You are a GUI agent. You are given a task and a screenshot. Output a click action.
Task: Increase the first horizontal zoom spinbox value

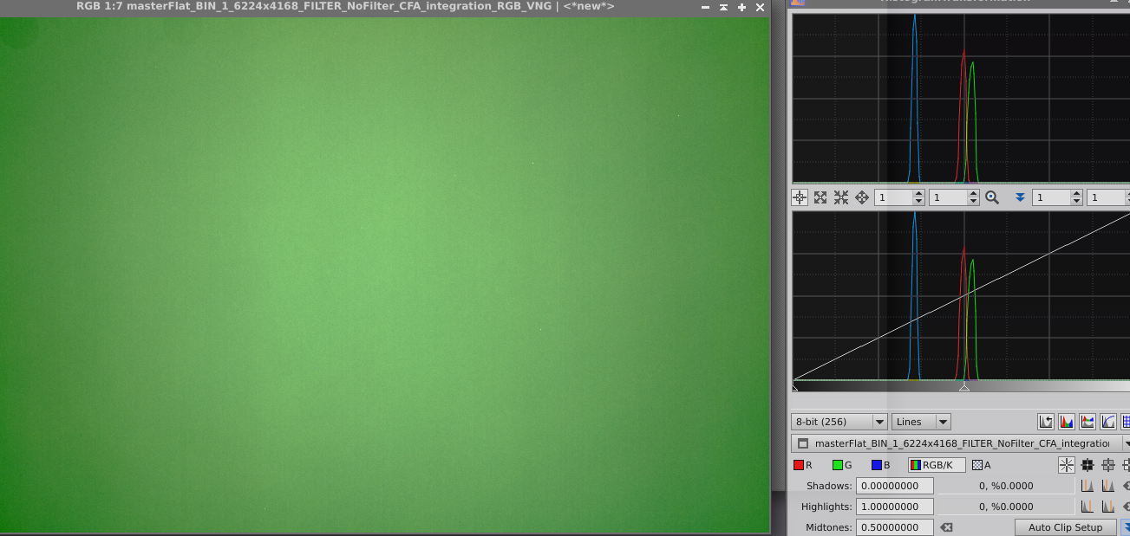tap(918, 194)
